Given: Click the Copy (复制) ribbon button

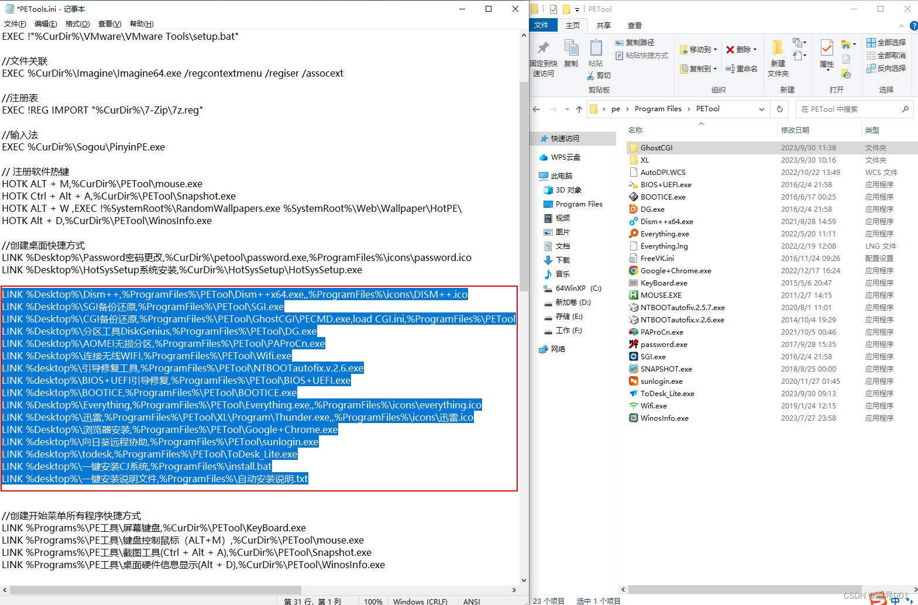Looking at the screenshot, I should 571,54.
